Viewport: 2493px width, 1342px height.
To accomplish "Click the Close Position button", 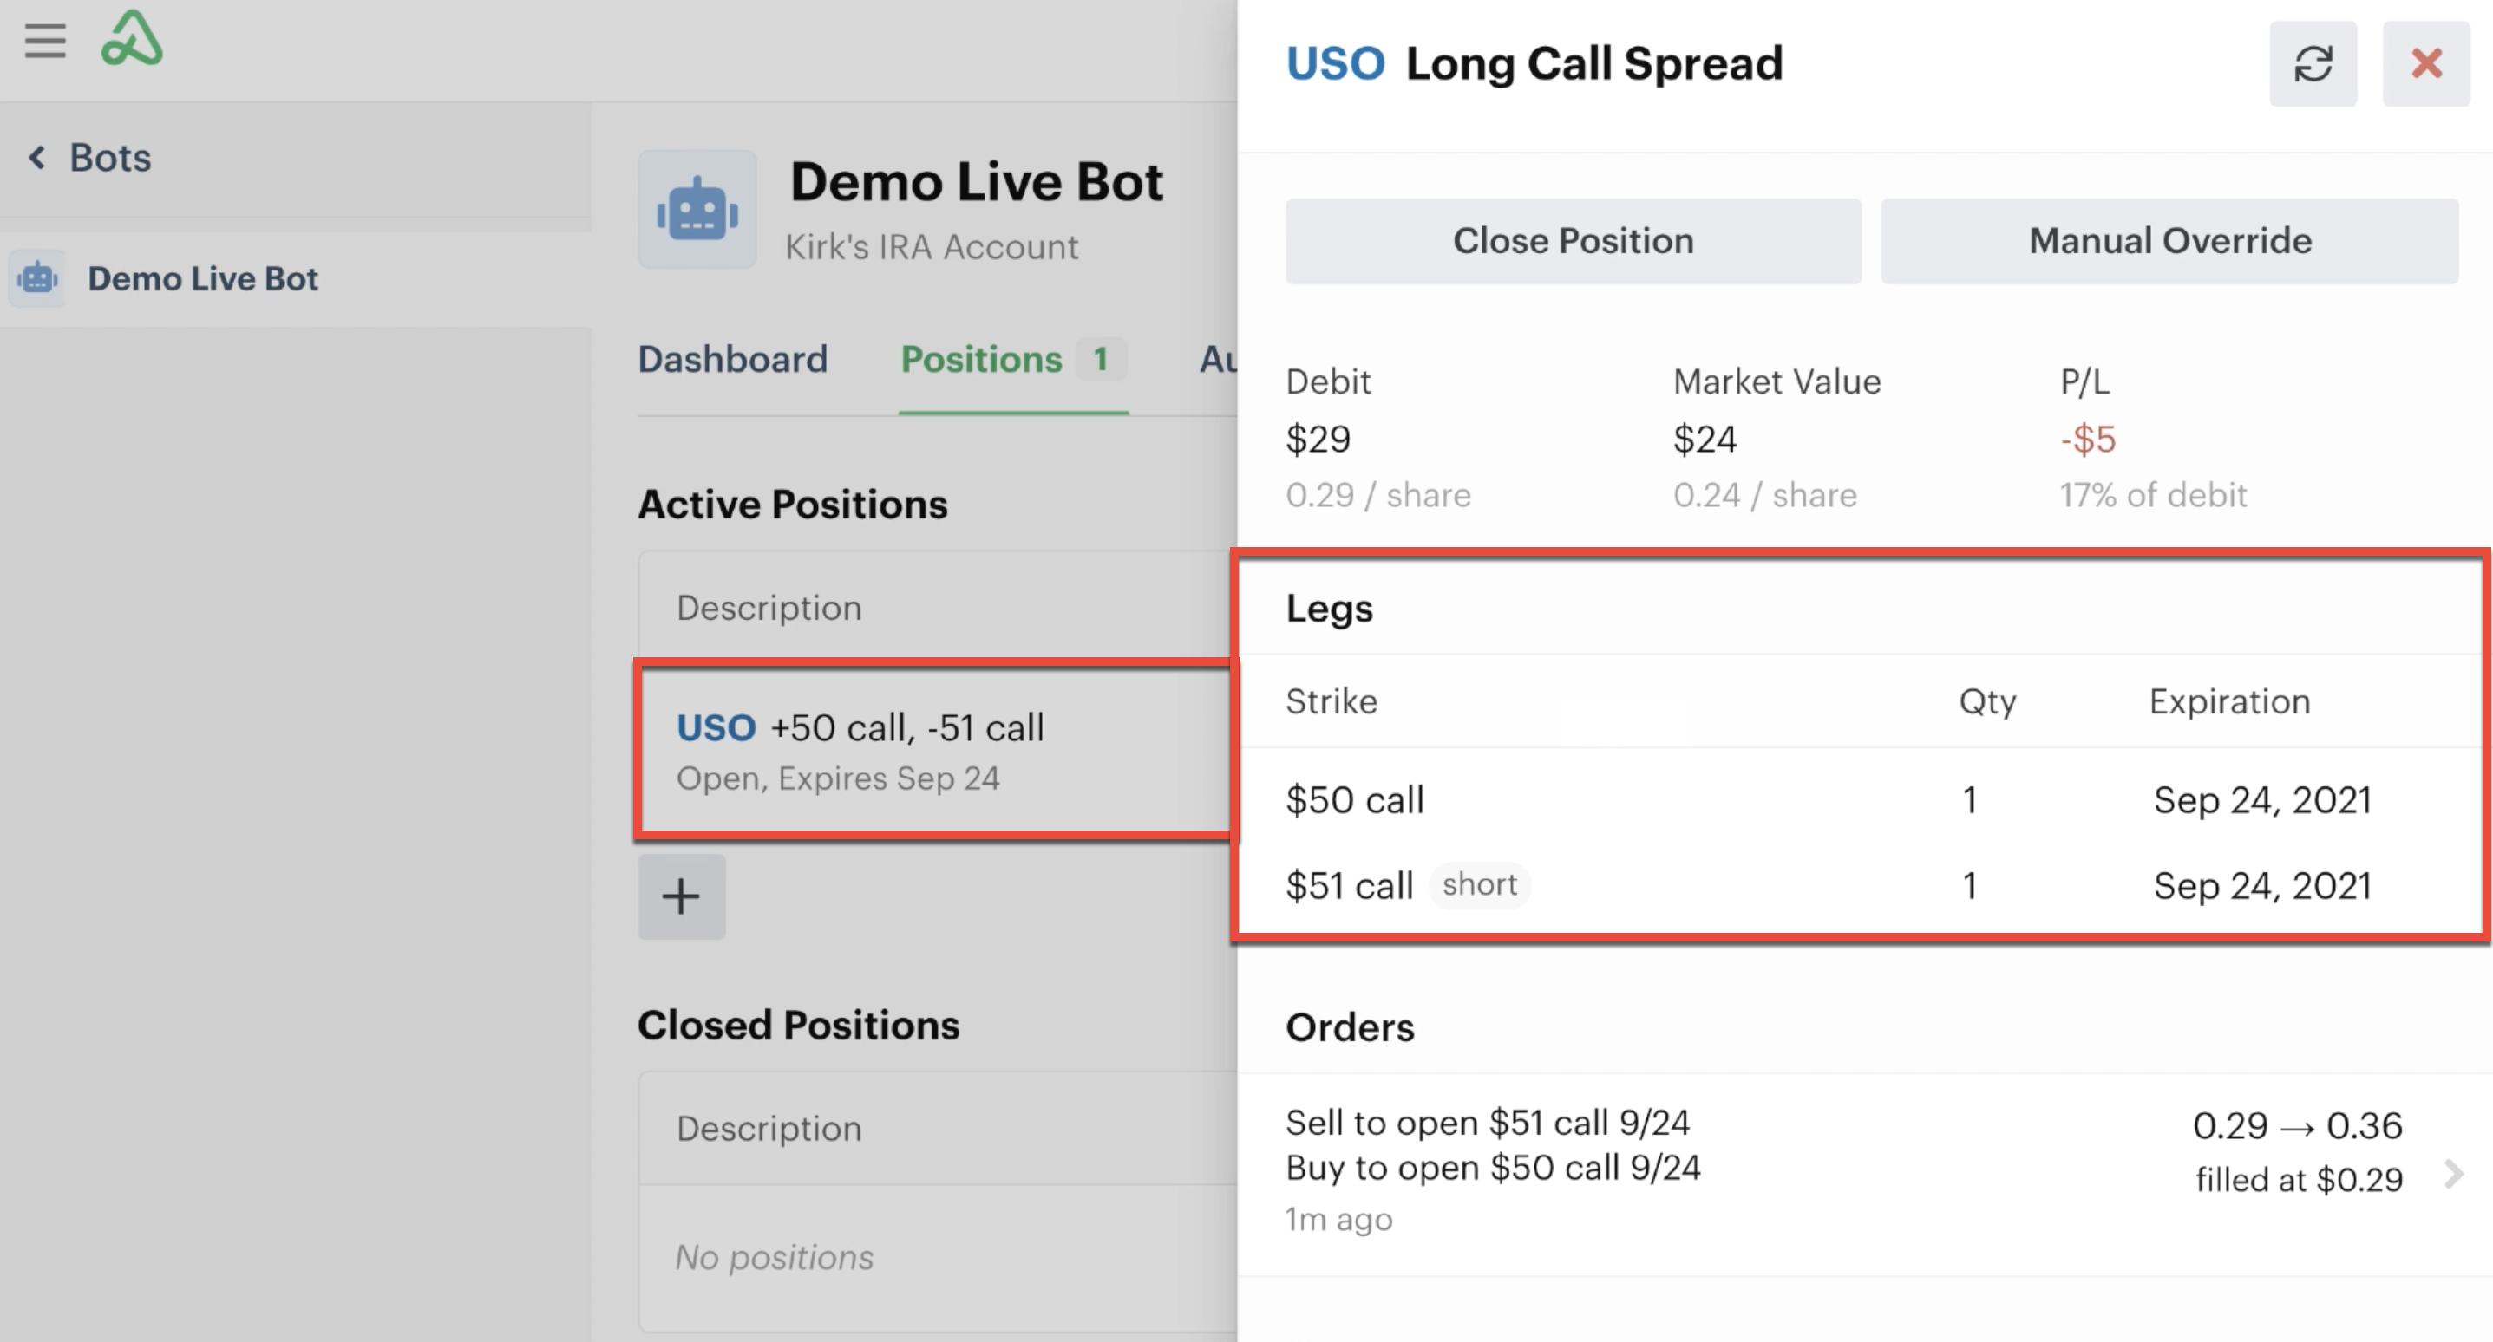I will 1573,241.
